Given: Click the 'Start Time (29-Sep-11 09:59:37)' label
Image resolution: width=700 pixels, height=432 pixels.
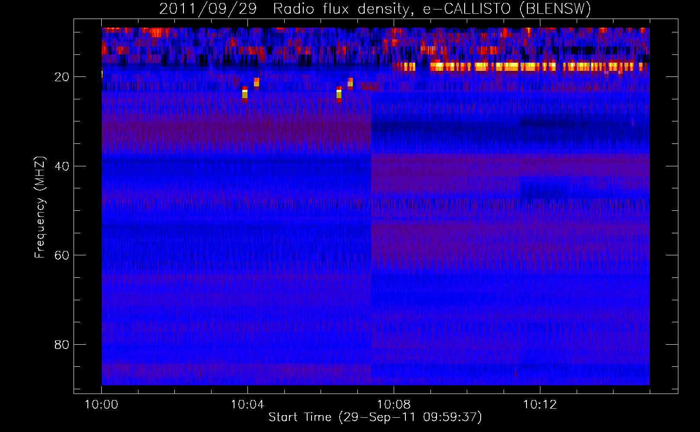Looking at the screenshot, I should click(x=375, y=417).
